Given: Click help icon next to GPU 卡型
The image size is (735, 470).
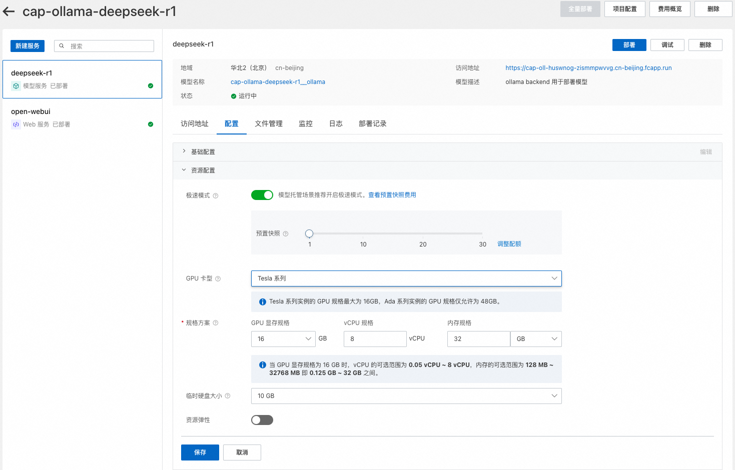Looking at the screenshot, I should pyautogui.click(x=218, y=278).
